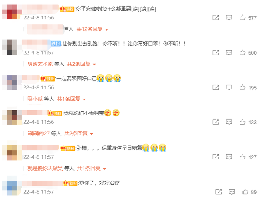Screen dimensions: 265x200
Task: Expand 共12条回复 replies
Action: [92, 29]
